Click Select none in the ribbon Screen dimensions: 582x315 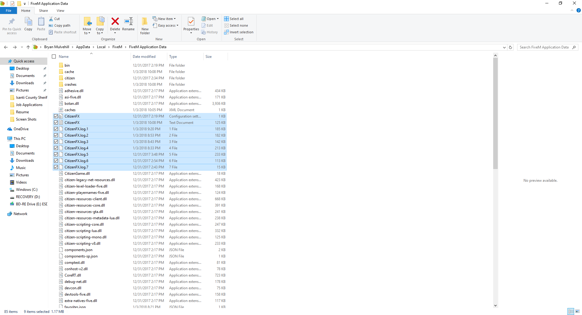pos(236,25)
